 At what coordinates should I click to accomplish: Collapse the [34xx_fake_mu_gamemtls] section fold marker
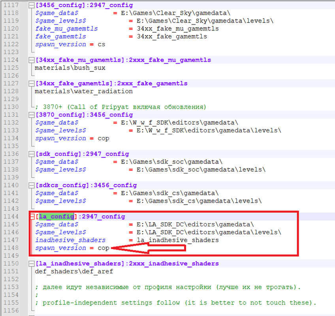[x=32, y=60]
